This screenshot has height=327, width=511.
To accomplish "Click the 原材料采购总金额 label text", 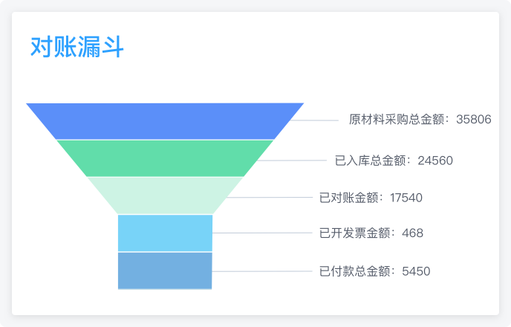I will pyautogui.click(x=397, y=120).
